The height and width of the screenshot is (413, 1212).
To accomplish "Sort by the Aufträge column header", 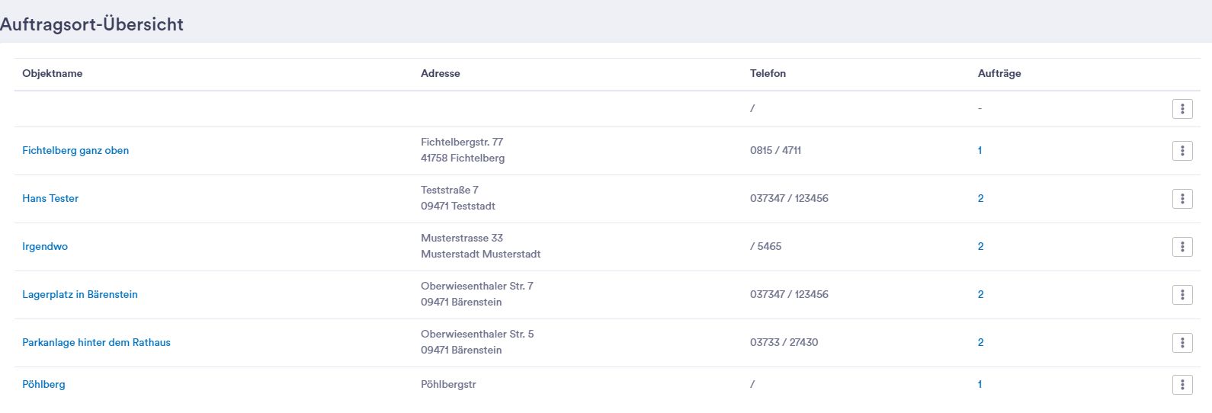I will (999, 74).
